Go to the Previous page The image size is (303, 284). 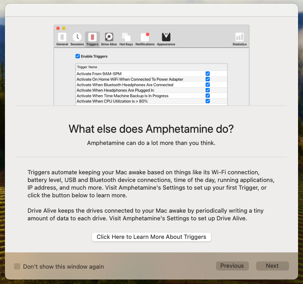(232, 266)
